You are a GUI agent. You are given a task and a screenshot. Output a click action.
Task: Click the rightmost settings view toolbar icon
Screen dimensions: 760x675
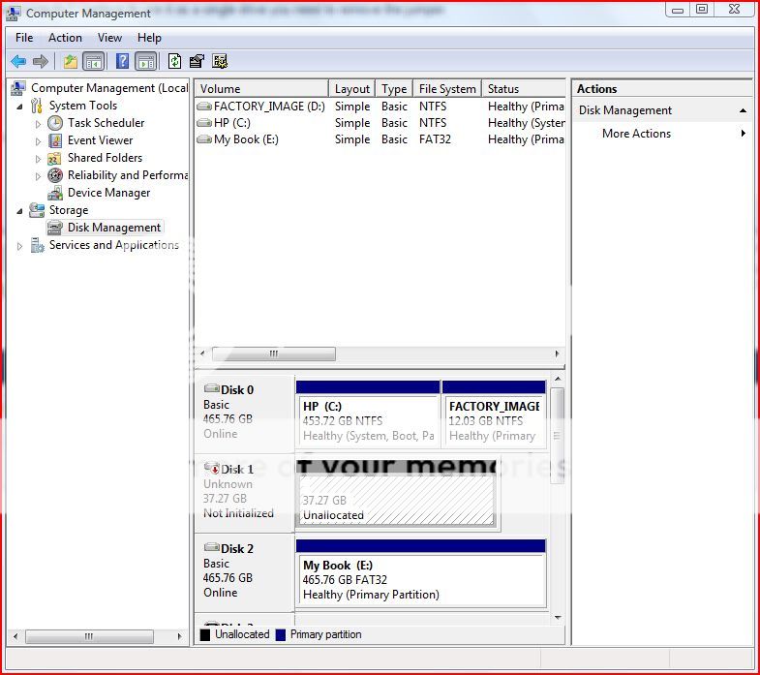tap(220, 61)
